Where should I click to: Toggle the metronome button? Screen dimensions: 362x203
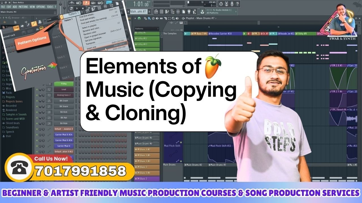click(x=72, y=3)
